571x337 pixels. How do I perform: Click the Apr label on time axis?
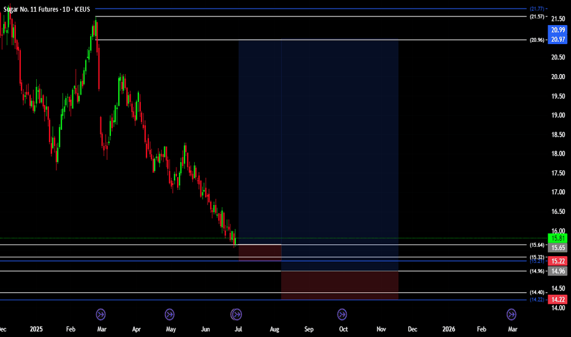(x=136, y=329)
